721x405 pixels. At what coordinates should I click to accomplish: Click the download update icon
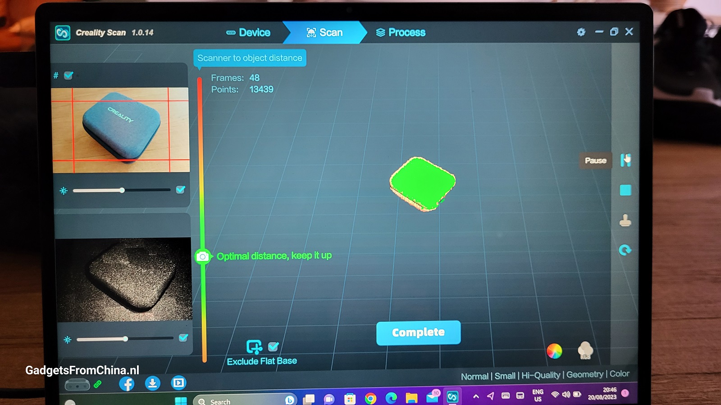click(x=152, y=383)
